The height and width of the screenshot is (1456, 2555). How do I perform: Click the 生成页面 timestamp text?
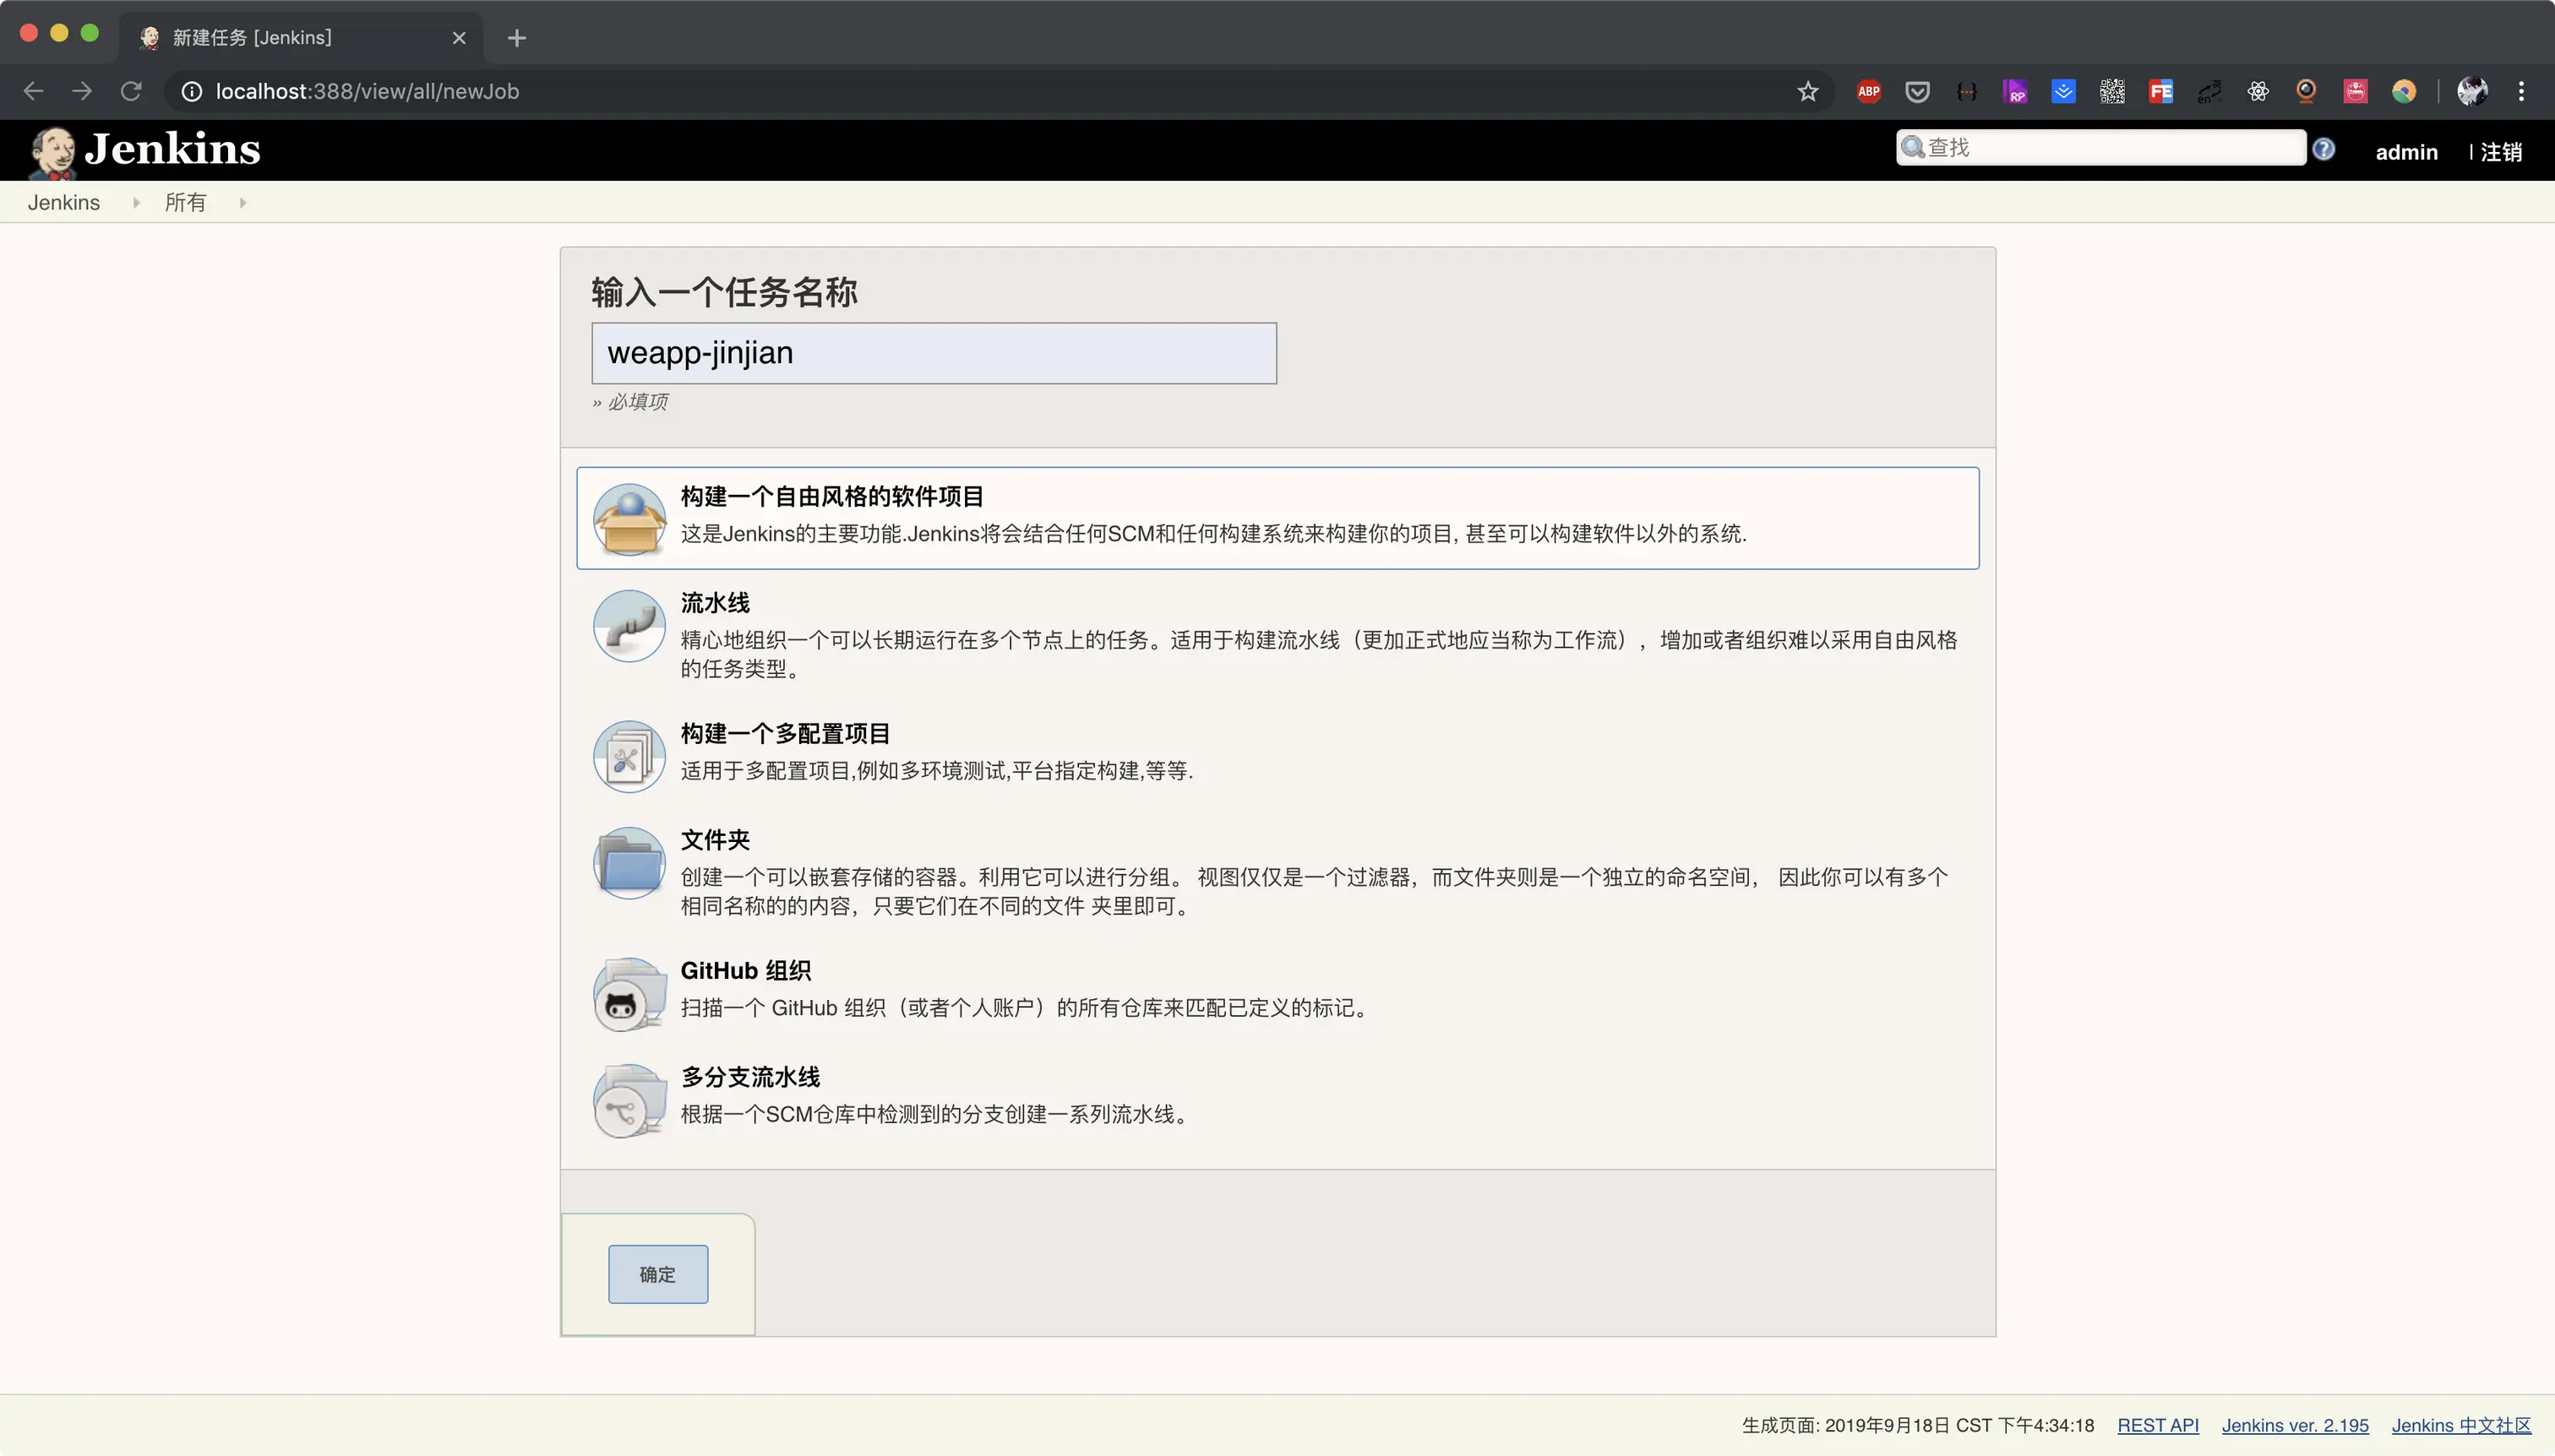point(1918,1425)
